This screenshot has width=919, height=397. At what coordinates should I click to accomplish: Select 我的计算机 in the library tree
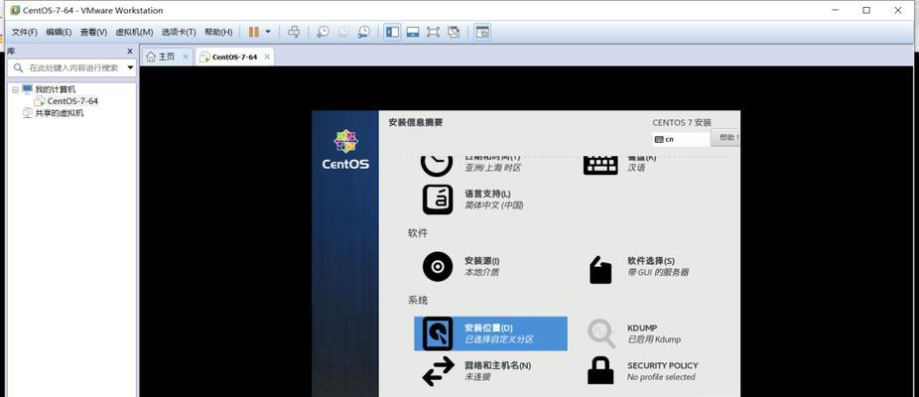tap(56, 89)
